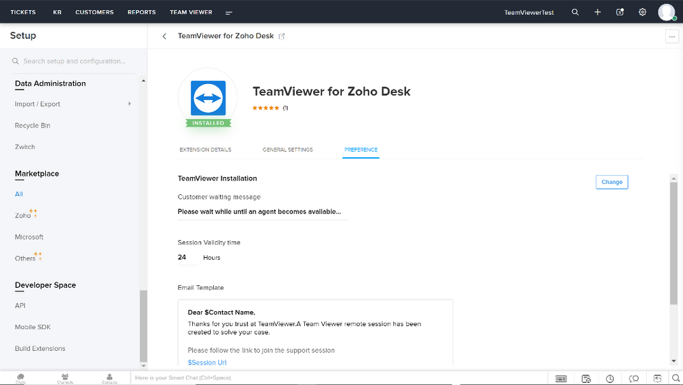Click the clock icon in bottom bar
The height and width of the screenshot is (385, 683).
coord(610,378)
